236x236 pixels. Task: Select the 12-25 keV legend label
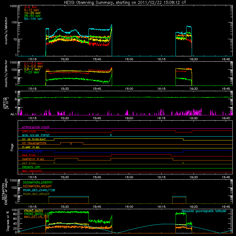click(x=32, y=13)
